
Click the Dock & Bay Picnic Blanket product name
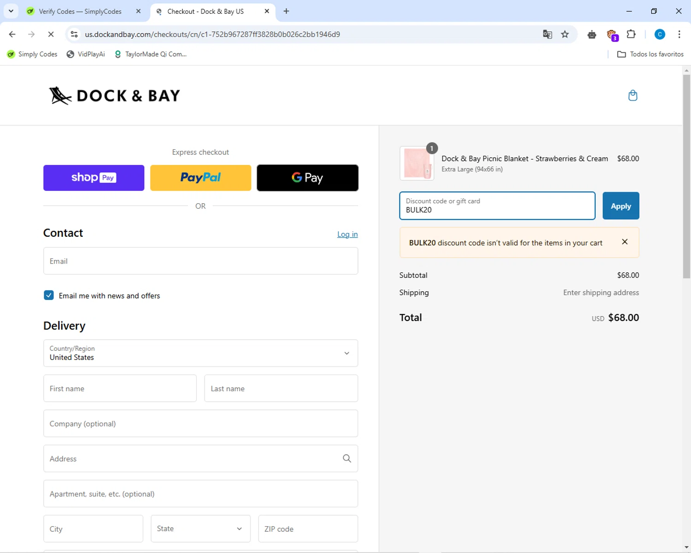point(525,159)
